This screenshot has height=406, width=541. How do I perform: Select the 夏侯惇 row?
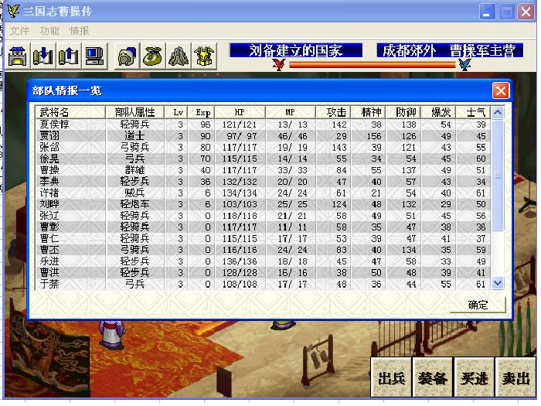[x=263, y=125]
